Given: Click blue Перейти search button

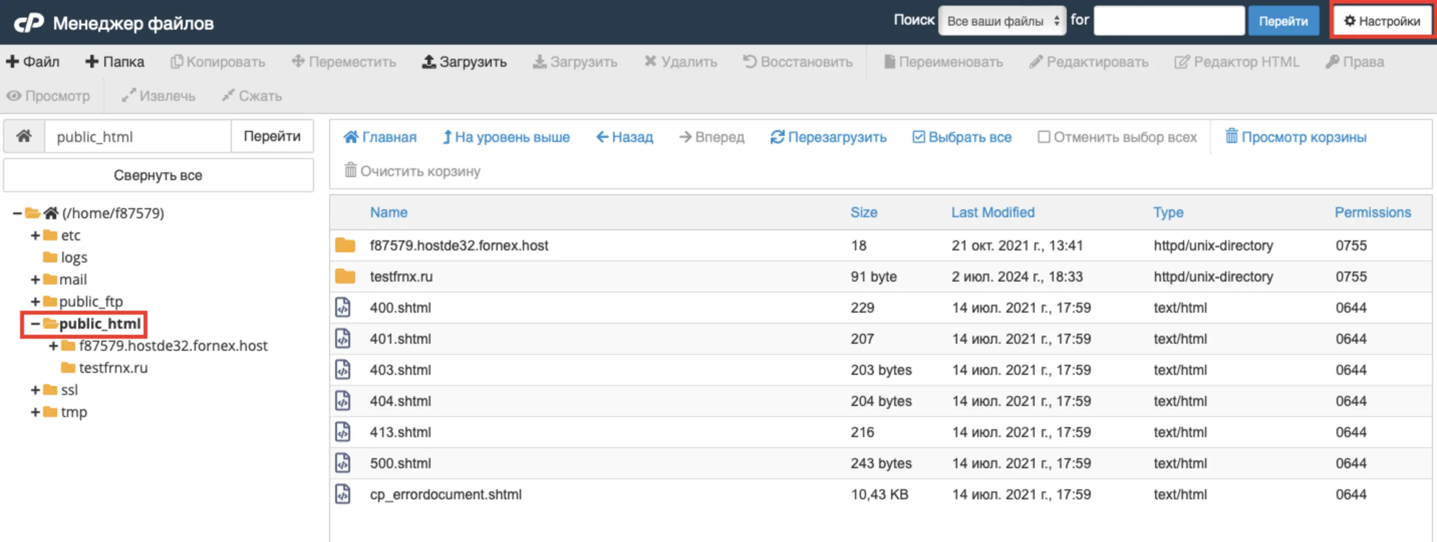Looking at the screenshot, I should pyautogui.click(x=1282, y=21).
